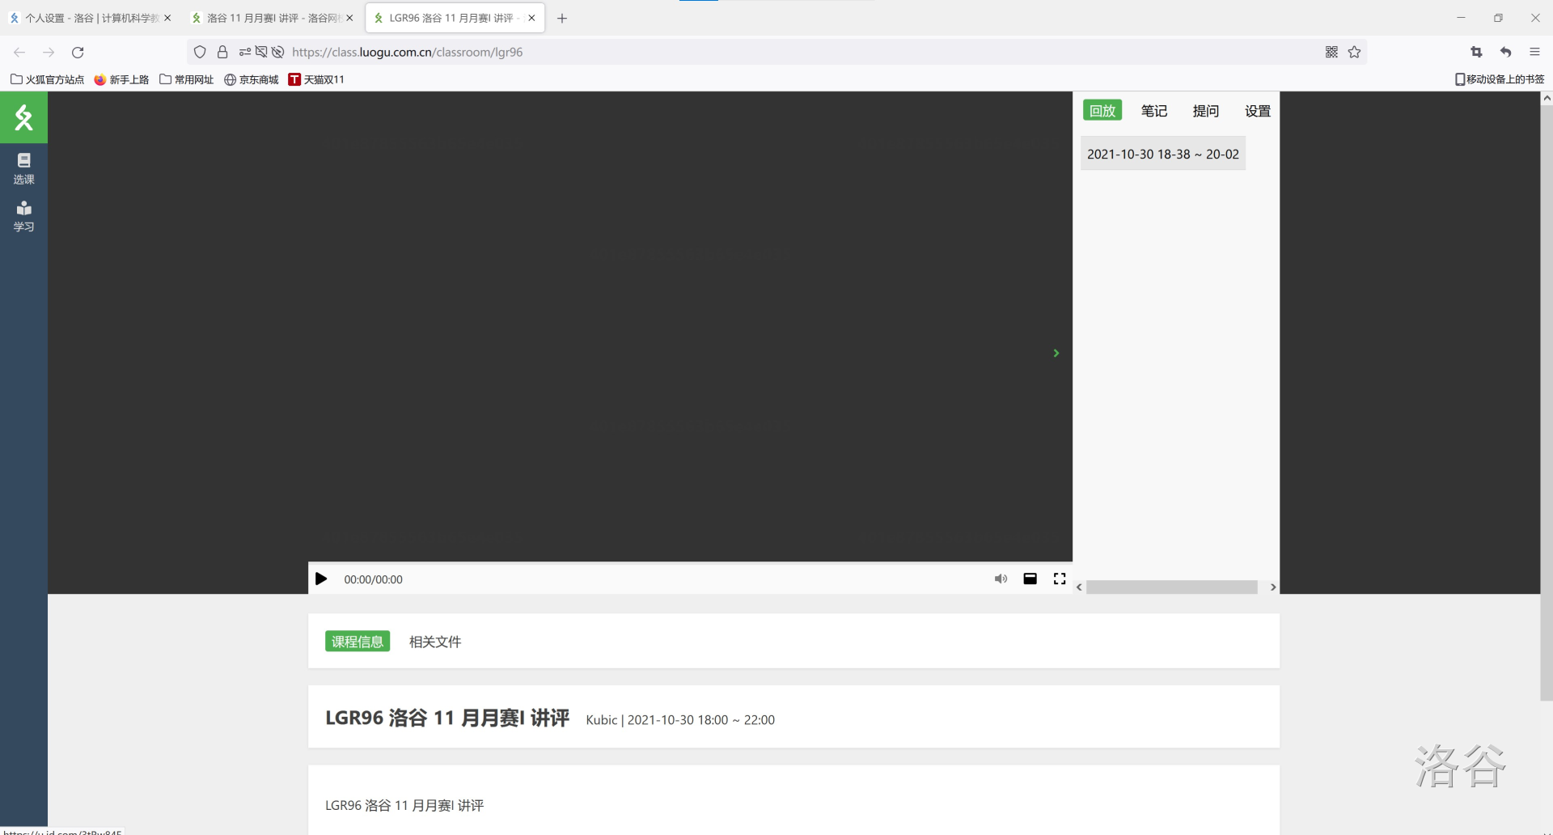Enter fullscreen video mode

coord(1060,579)
